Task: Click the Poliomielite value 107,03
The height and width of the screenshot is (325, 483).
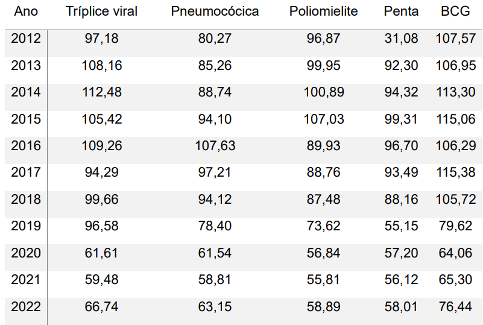Action: (x=323, y=119)
